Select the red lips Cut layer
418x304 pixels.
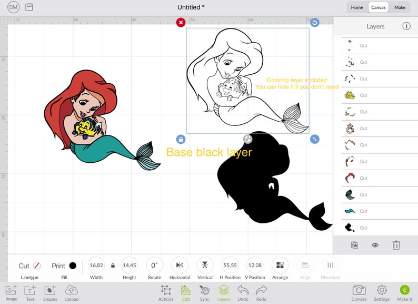[x=380, y=46]
